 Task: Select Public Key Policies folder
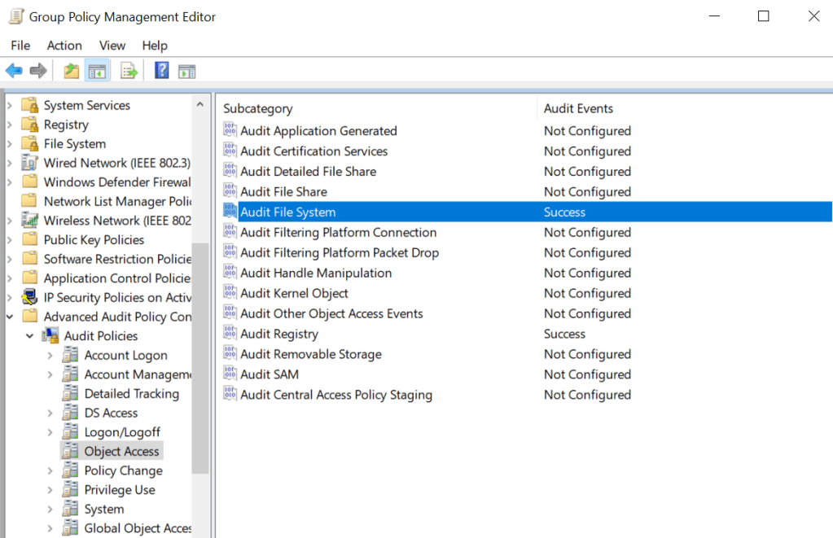[x=94, y=239]
